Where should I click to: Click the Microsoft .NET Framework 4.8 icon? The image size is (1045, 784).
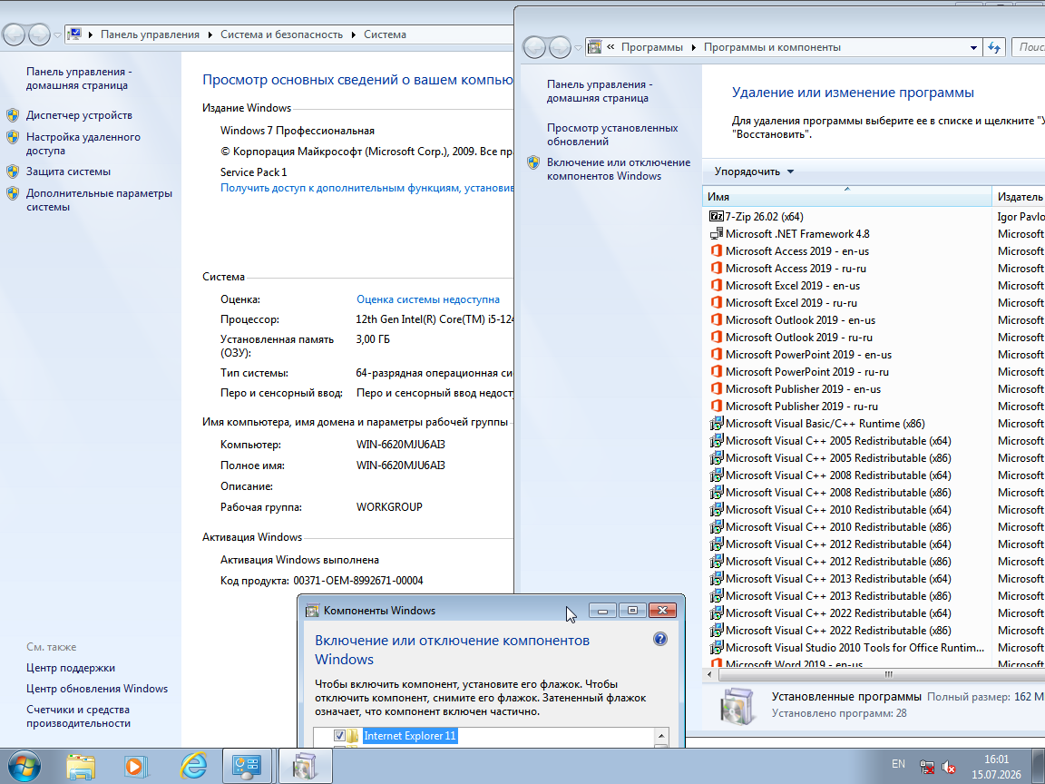tap(716, 233)
